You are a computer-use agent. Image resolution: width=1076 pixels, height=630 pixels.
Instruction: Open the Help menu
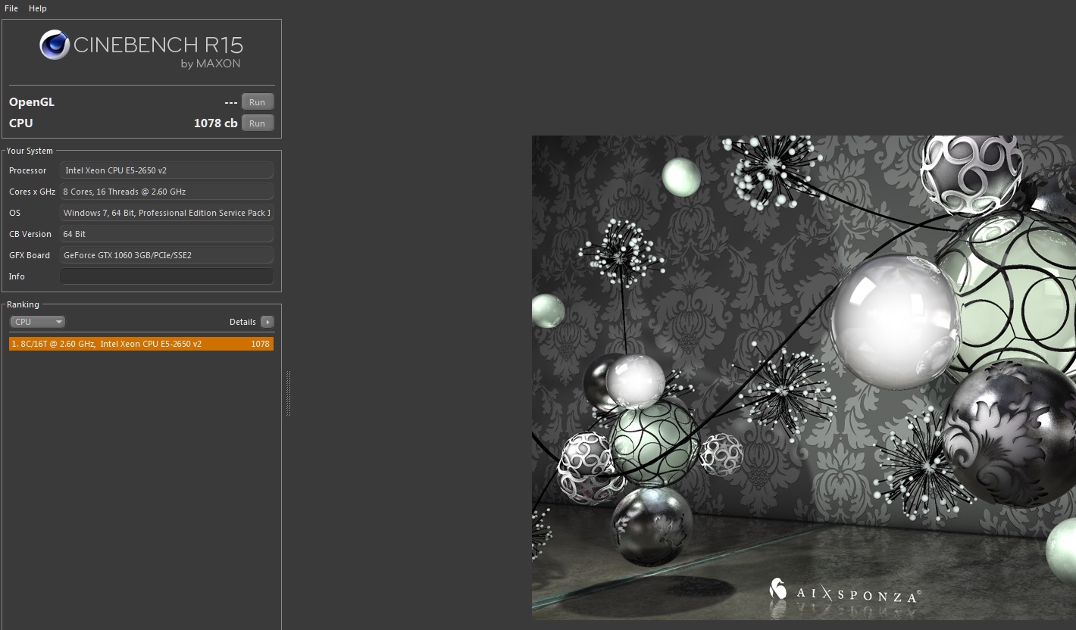pyautogui.click(x=38, y=8)
